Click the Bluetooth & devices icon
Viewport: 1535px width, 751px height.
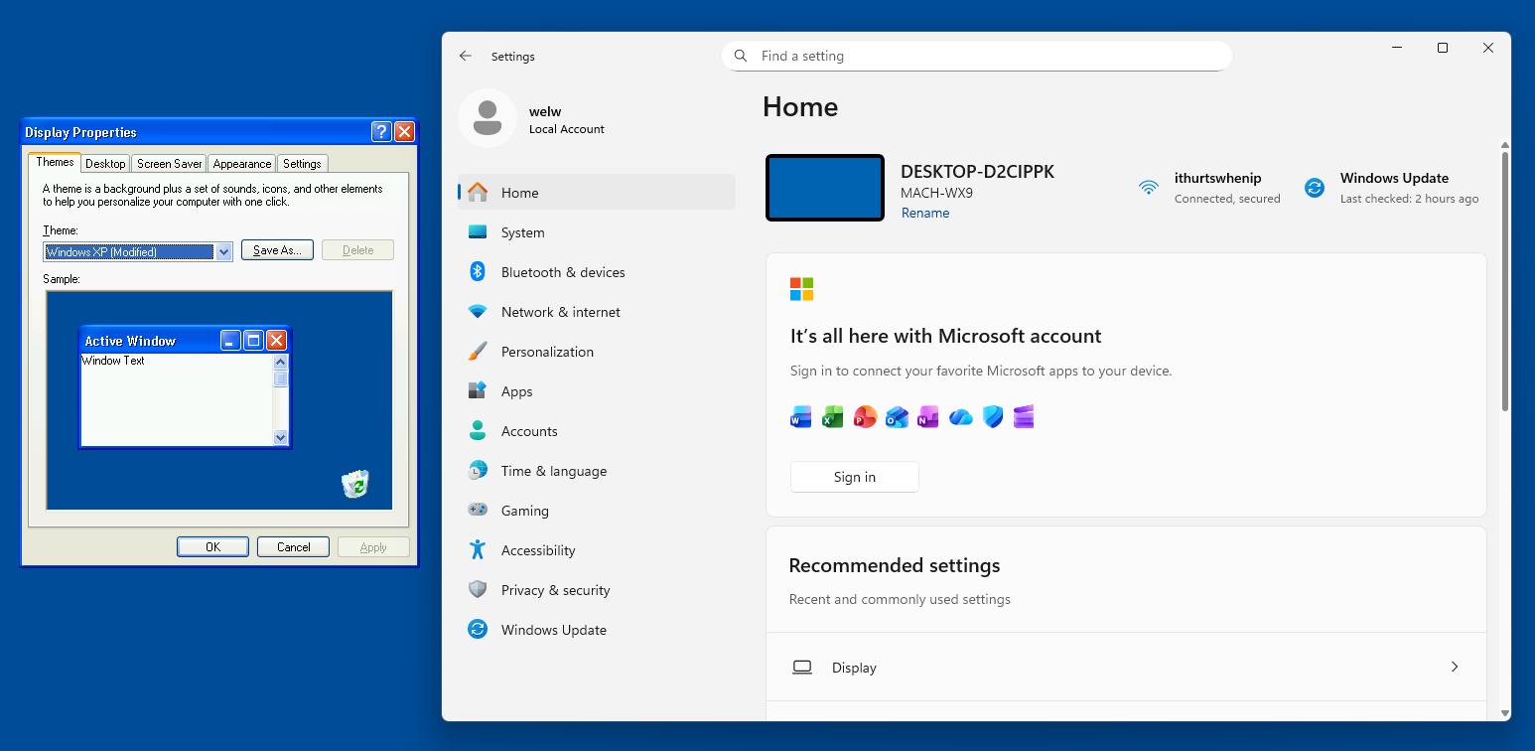(x=478, y=272)
